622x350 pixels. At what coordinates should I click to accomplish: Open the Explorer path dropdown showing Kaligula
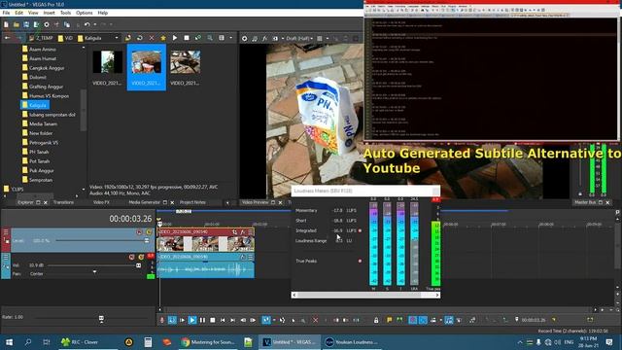click(117, 38)
